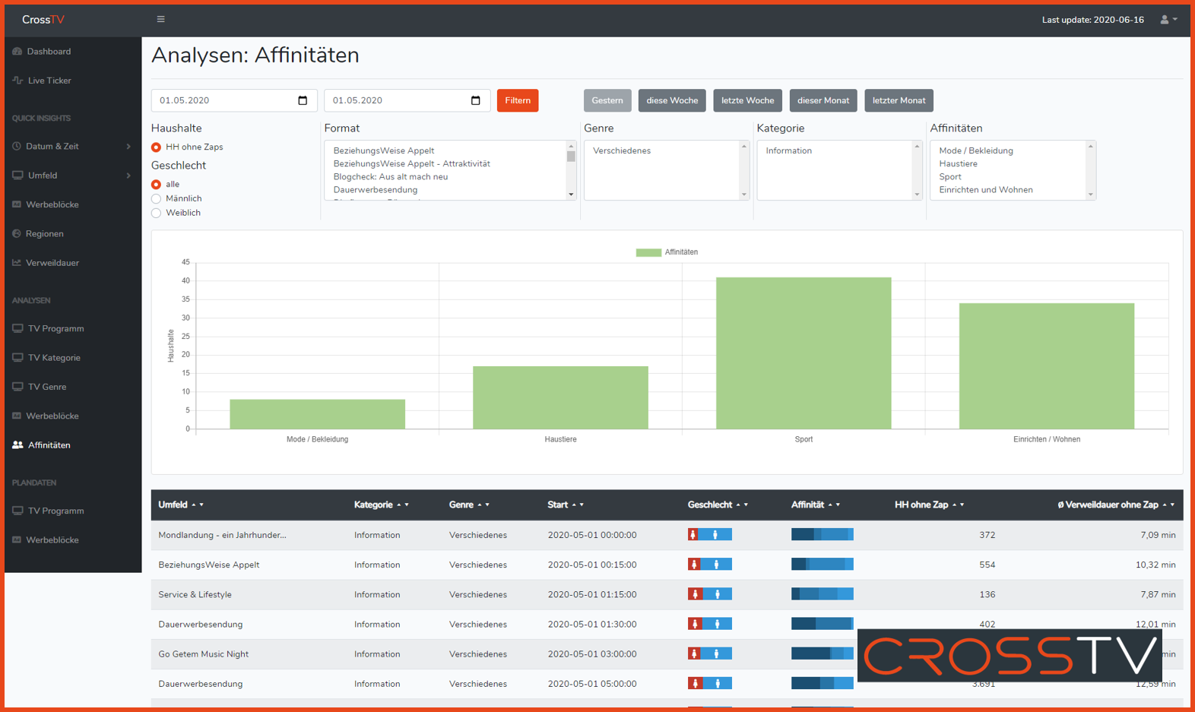Select the 'Weiblich' gender radio button
The image size is (1195, 712).
coord(156,214)
